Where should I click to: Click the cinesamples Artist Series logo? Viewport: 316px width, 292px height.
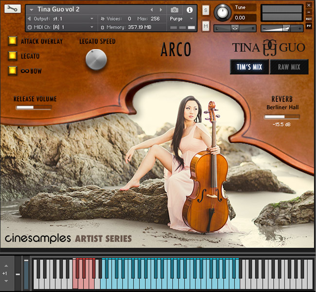pyautogui.click(x=68, y=238)
